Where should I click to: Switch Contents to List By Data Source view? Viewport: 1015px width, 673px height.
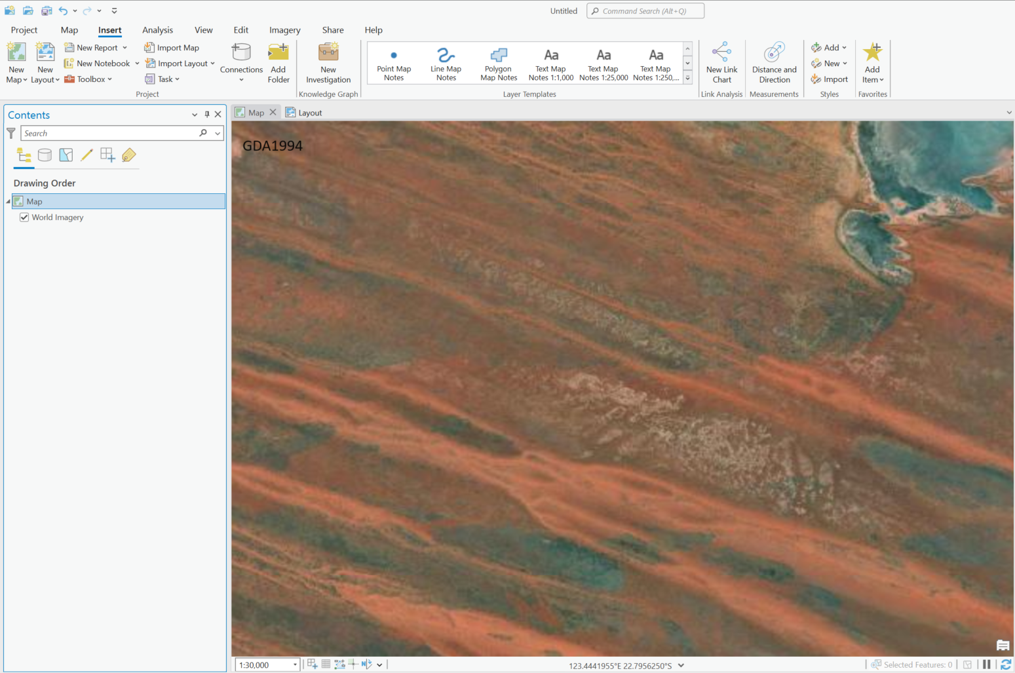(45, 155)
